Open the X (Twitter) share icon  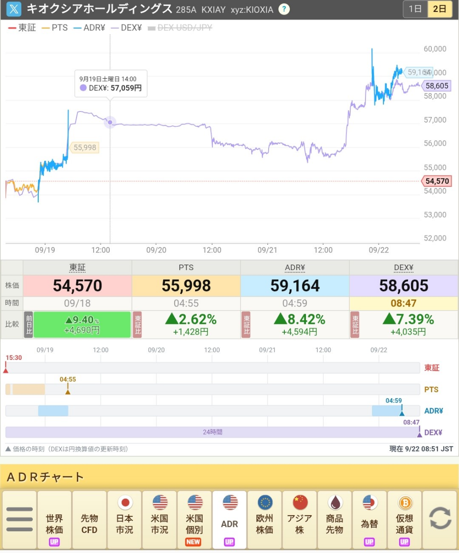click(14, 9)
